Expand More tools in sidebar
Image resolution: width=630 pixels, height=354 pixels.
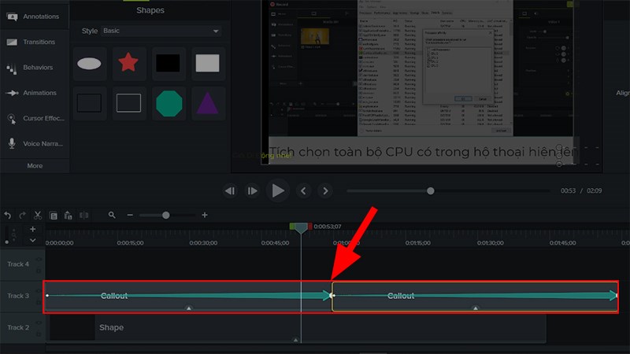[x=35, y=166]
